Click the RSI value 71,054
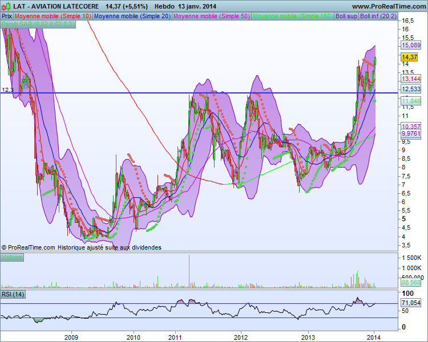 point(411,303)
